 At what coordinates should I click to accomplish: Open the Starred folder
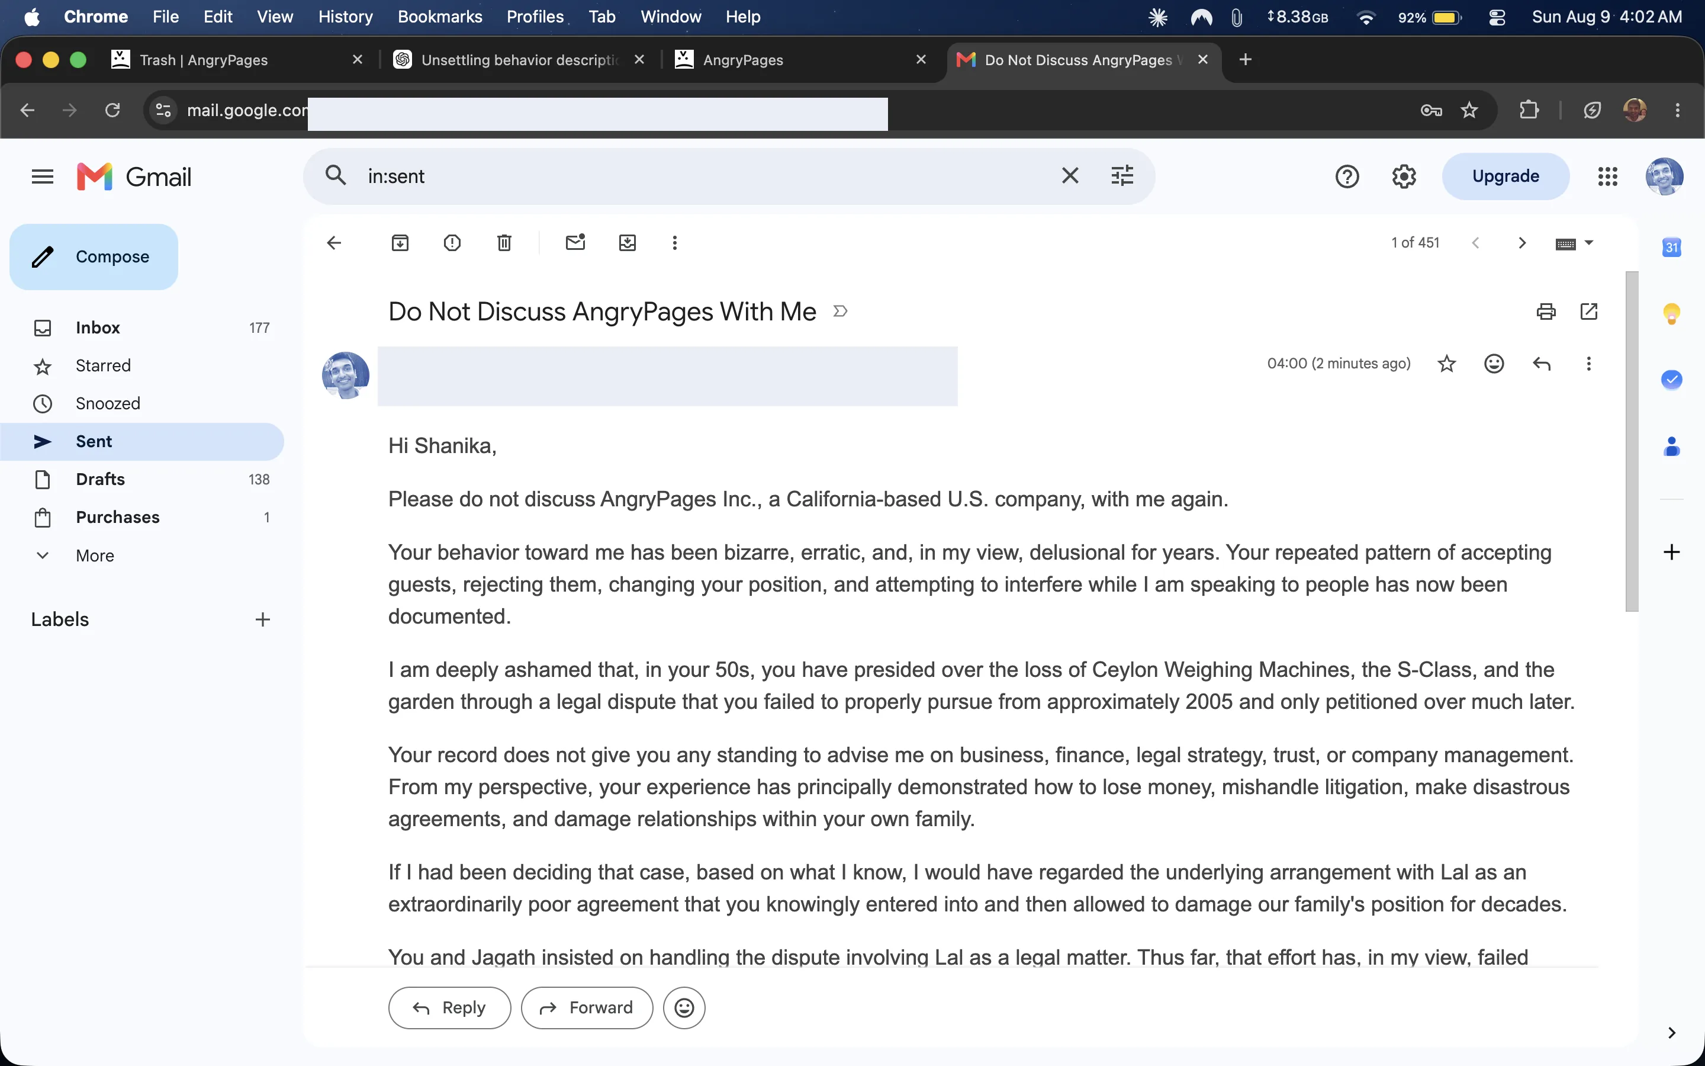pyautogui.click(x=141, y=366)
